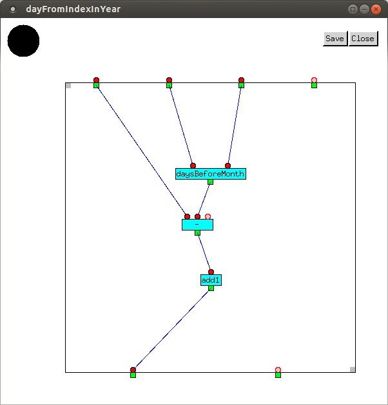Screen dimensions: 388x405
Task: Click the pink unconnected port at frame bottom right
Action: (x=278, y=370)
